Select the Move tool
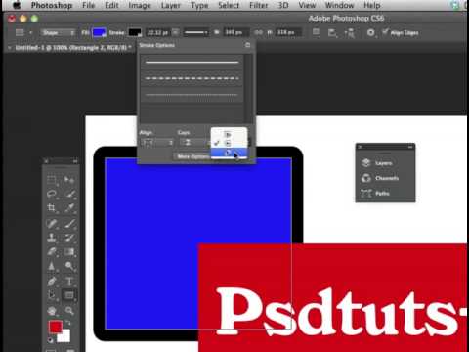 click(69, 179)
